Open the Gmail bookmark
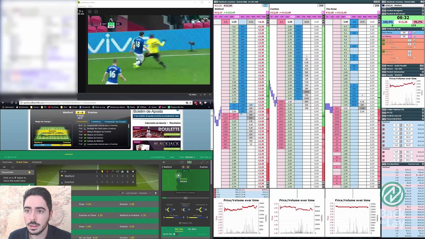 (x=73, y=107)
